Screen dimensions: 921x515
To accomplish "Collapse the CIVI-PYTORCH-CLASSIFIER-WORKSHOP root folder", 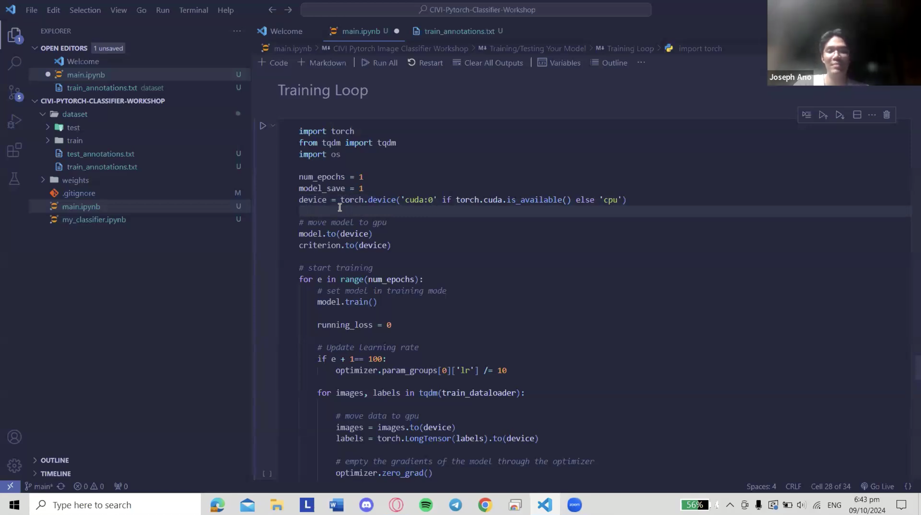I will click(35, 101).
